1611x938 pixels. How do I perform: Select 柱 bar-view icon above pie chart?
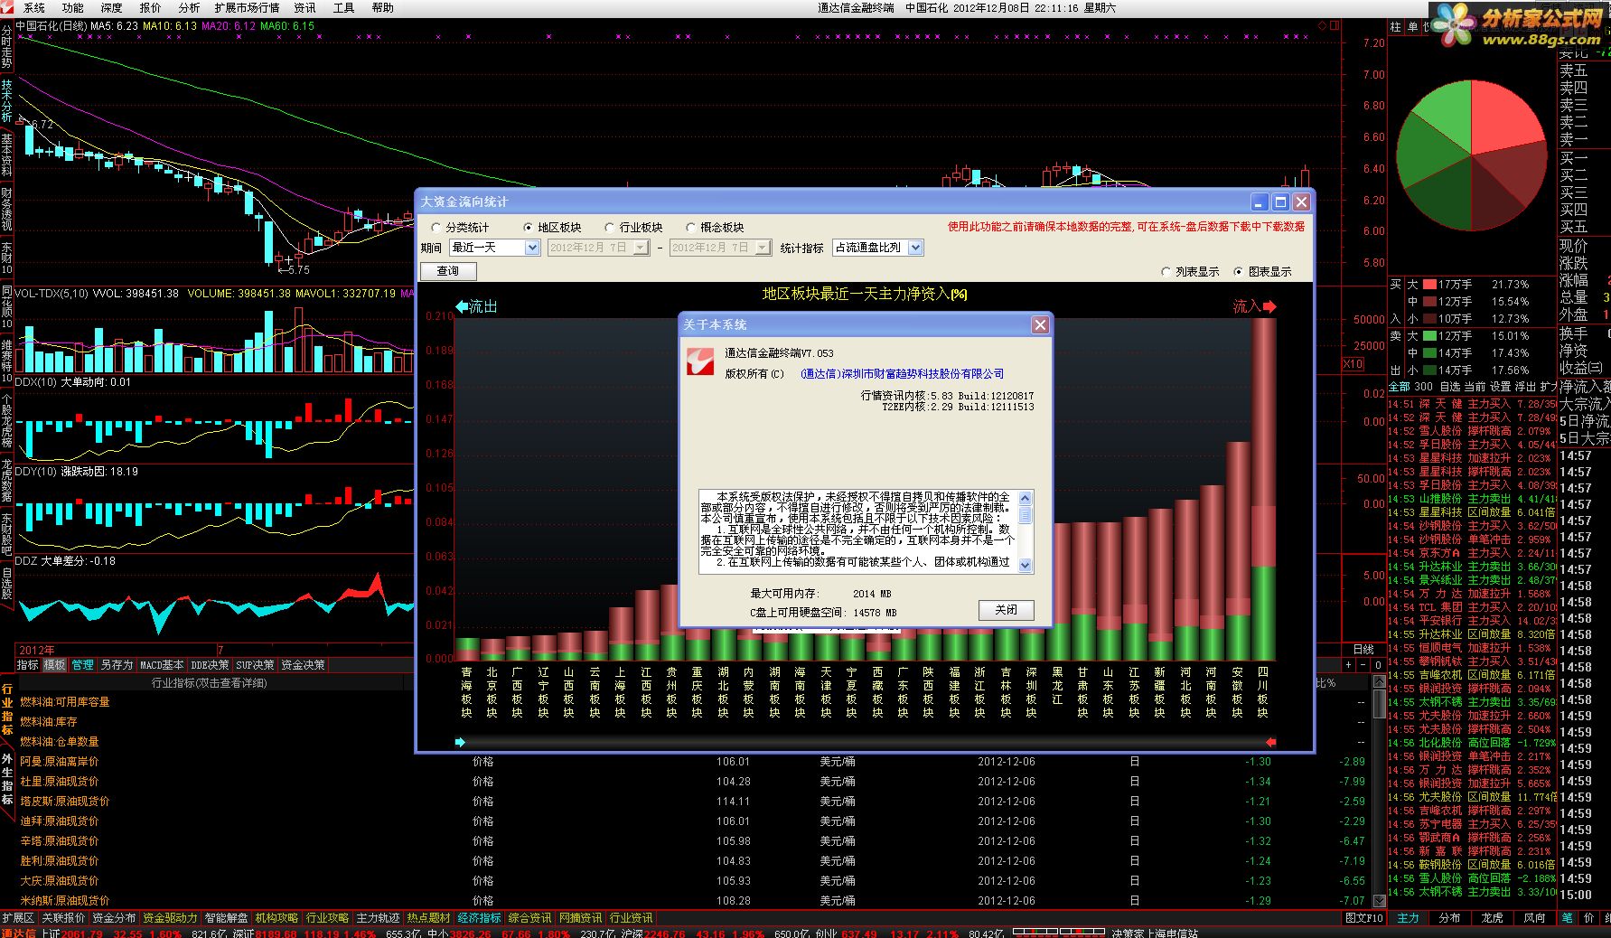tap(1396, 27)
